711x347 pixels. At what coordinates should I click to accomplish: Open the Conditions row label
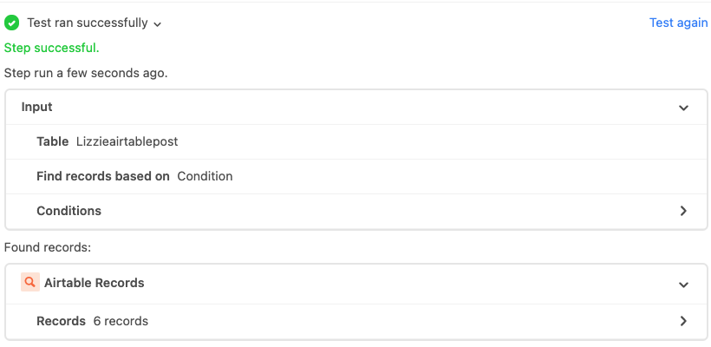[x=68, y=211]
